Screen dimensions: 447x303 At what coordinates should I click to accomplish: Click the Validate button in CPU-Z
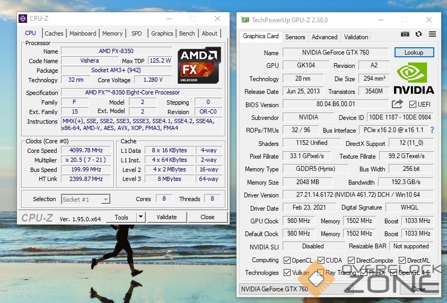(166, 217)
